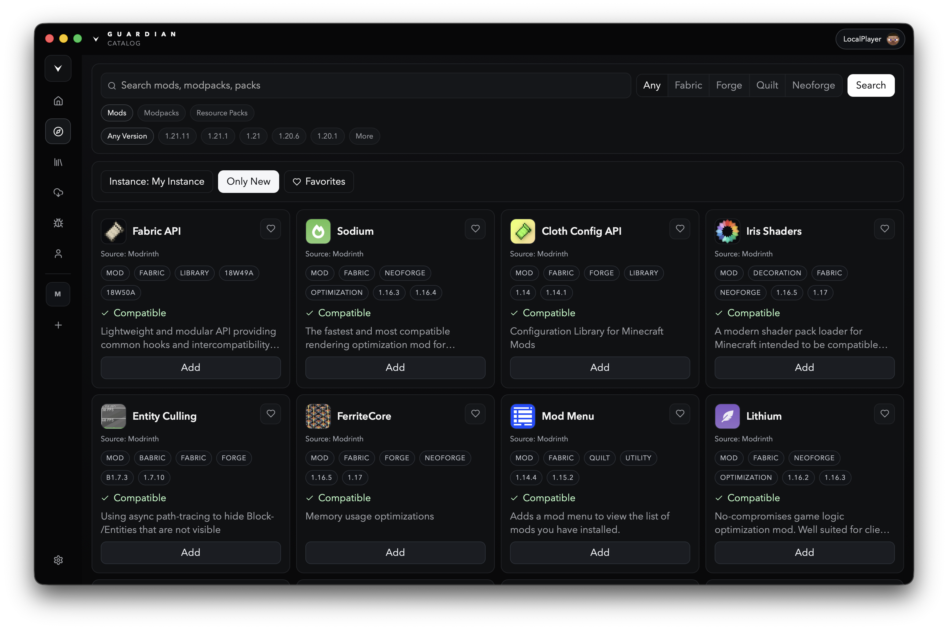The image size is (948, 630).
Task: Click the Iris Shaders mod icon
Action: click(727, 231)
